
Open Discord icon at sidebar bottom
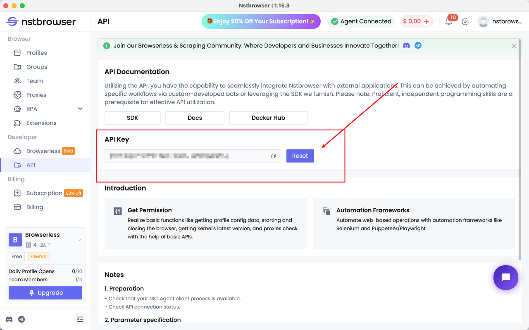9,319
